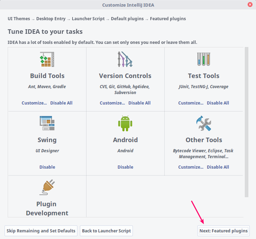Image resolution: width=256 pixels, height=239 pixels.
Task: Disable all Other Tools plugins
Action: (218, 167)
